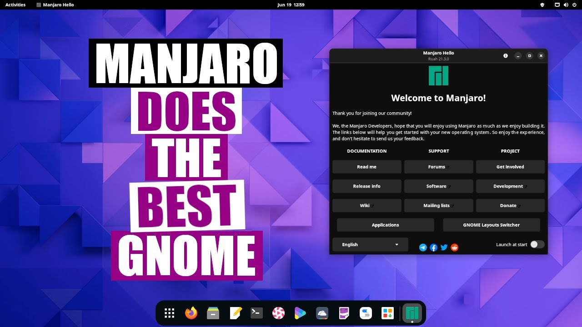
Task: Open the Show Applications grid in the dock
Action: 170,313
